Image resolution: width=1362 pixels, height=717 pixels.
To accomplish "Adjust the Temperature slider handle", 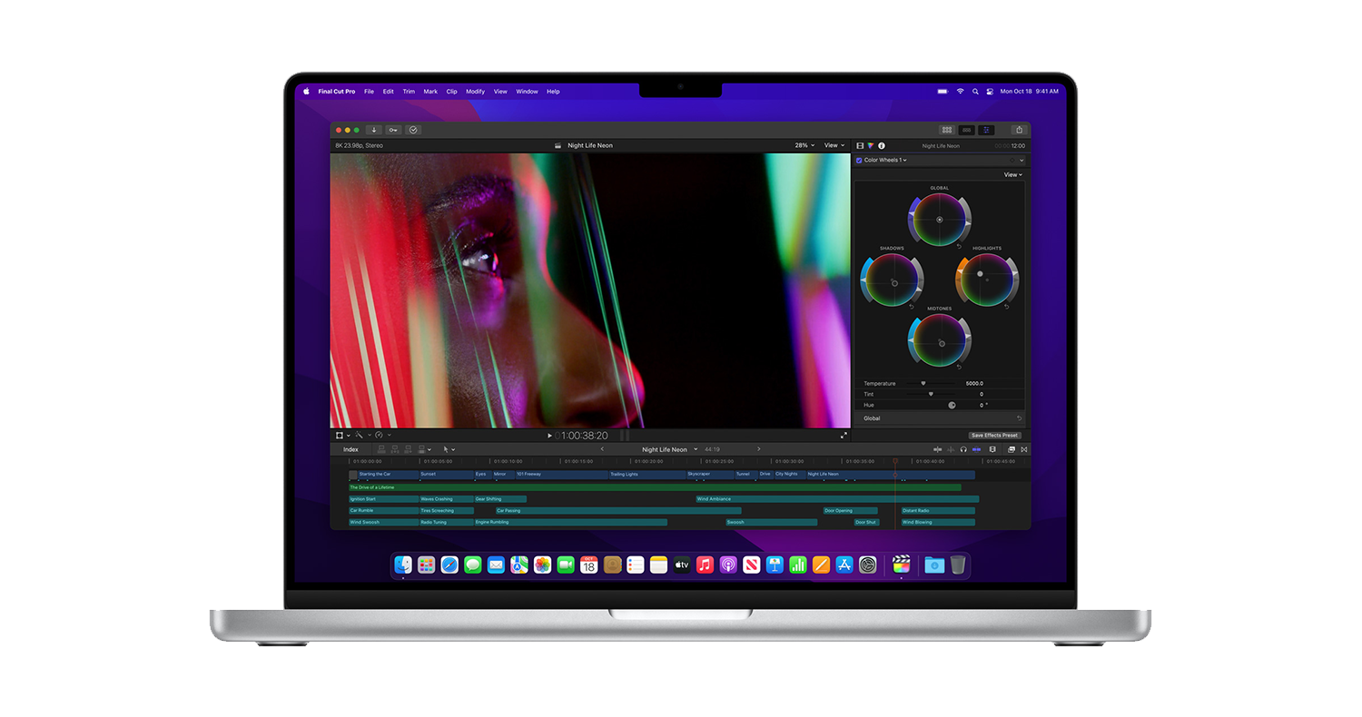I will click(x=923, y=383).
